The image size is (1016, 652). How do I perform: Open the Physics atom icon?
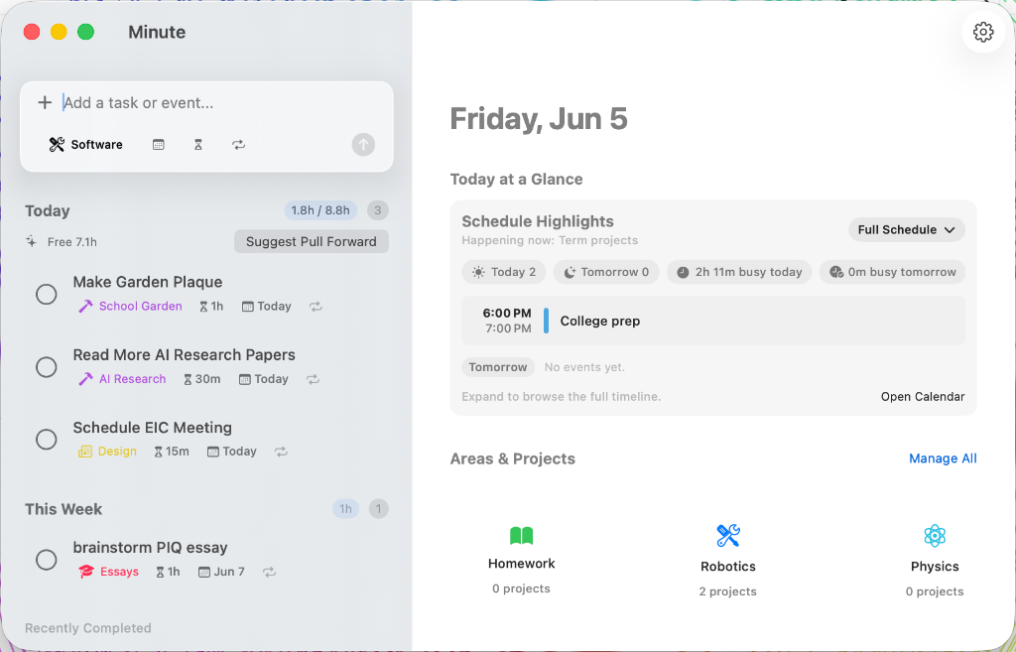pyautogui.click(x=935, y=535)
